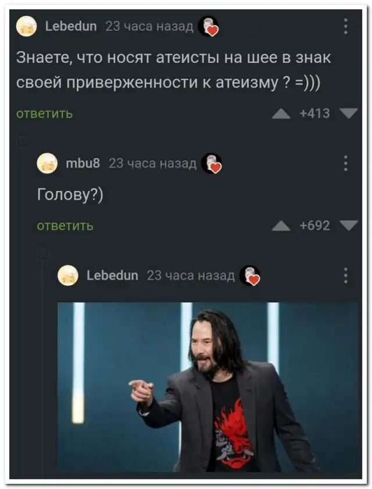Open the attached image of man pointing
This screenshot has width=372, height=489.
tap(208, 387)
